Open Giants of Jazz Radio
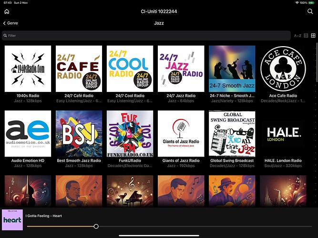This screenshot has width=318, height=238. pos(181,134)
